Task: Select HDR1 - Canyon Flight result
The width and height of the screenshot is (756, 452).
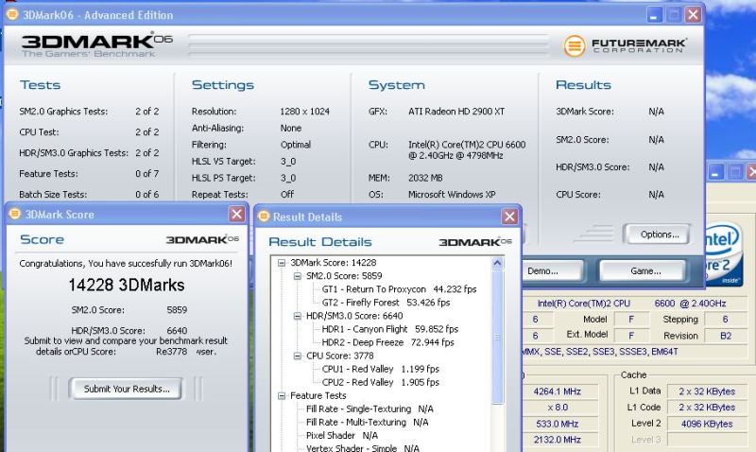Action: coord(390,329)
